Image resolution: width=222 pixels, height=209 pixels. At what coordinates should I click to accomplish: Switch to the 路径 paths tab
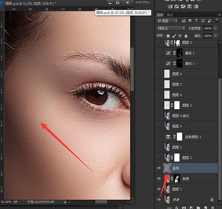coord(170,15)
